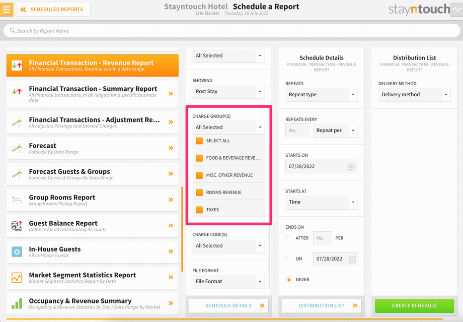Click the chevron arrow on the In-House Guests row
The image size is (463, 322).
pyautogui.click(x=171, y=251)
